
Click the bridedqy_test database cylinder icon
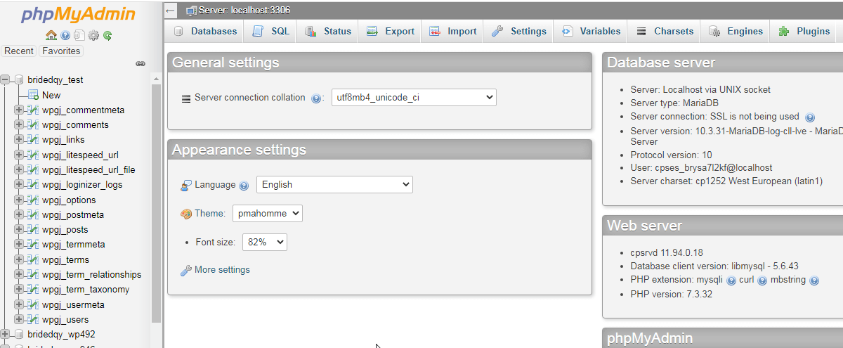coord(20,80)
